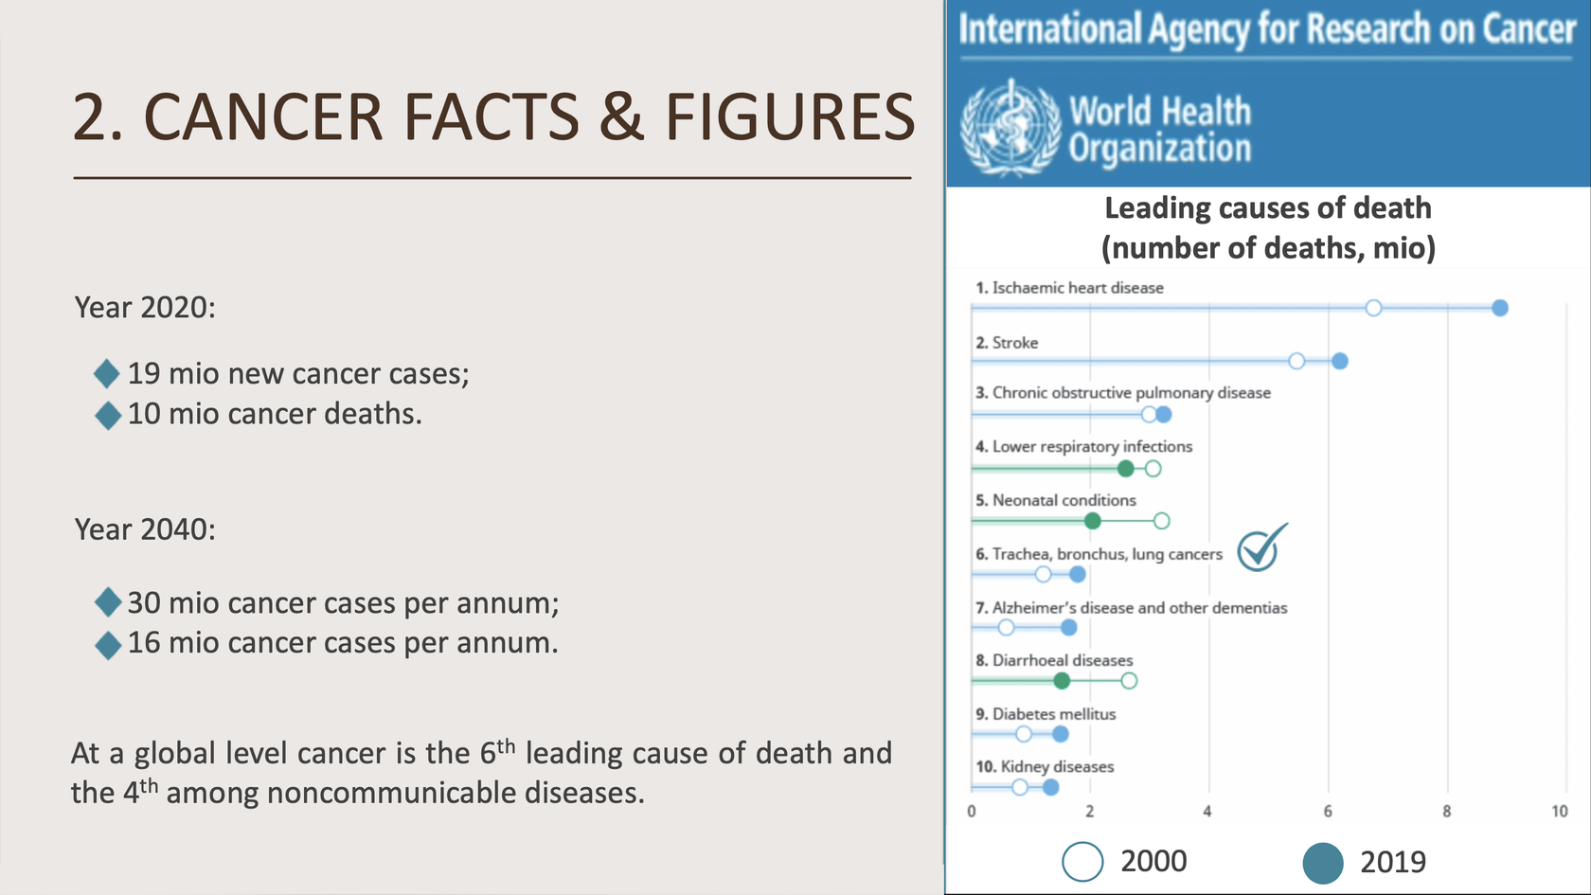The image size is (1591, 895).
Task: Click the 2000 hollow marker for Alzheimer's disease
Action: coord(1007,627)
